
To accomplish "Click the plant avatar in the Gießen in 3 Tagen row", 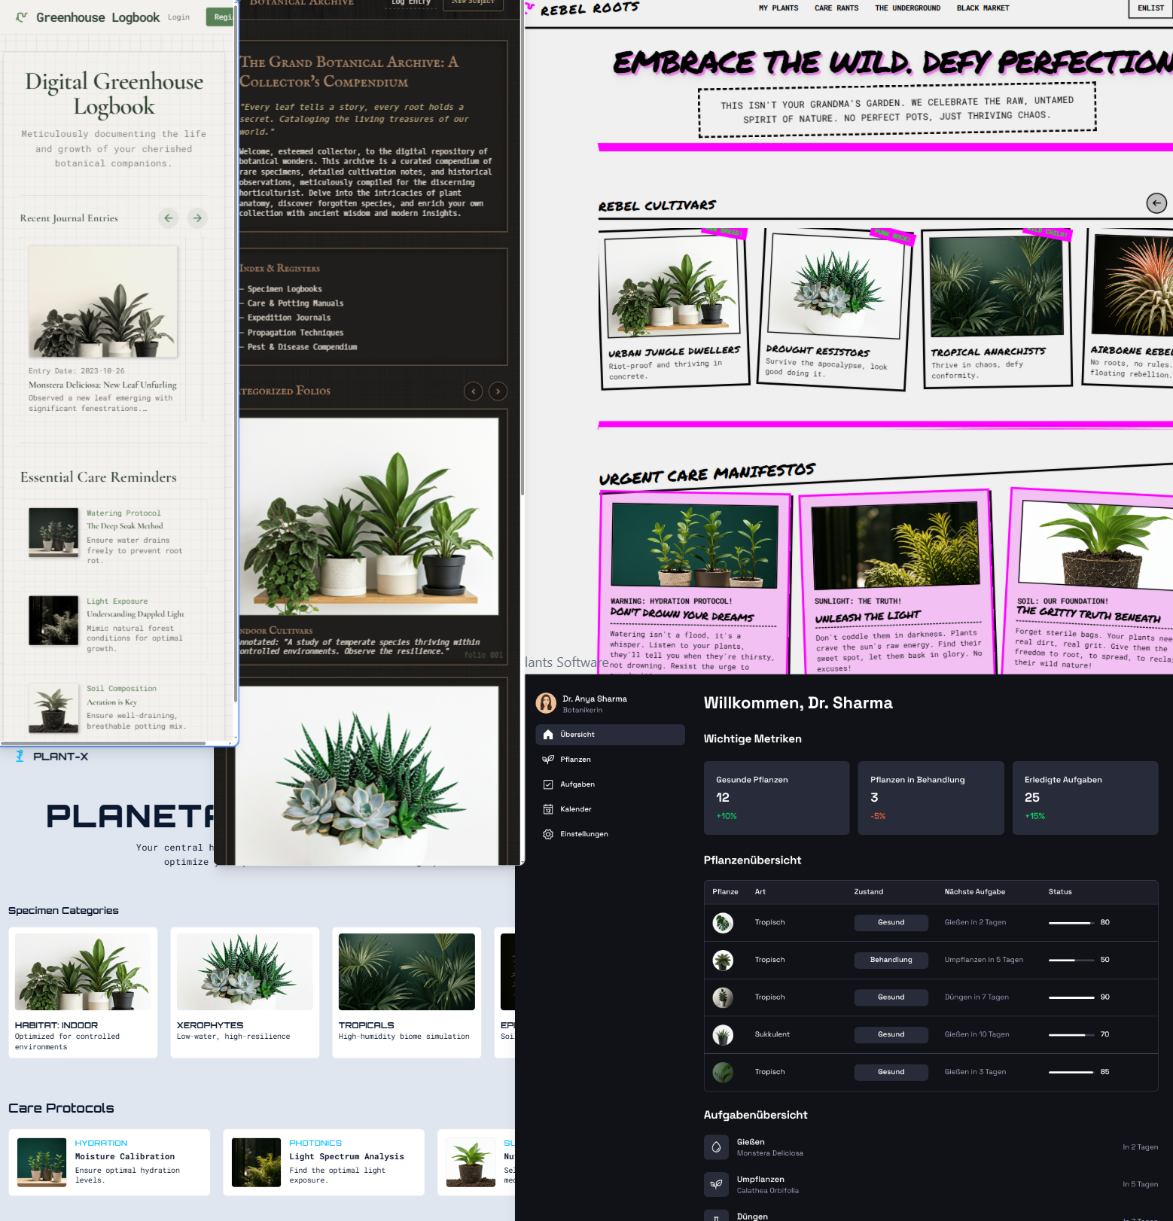I will click(723, 1072).
